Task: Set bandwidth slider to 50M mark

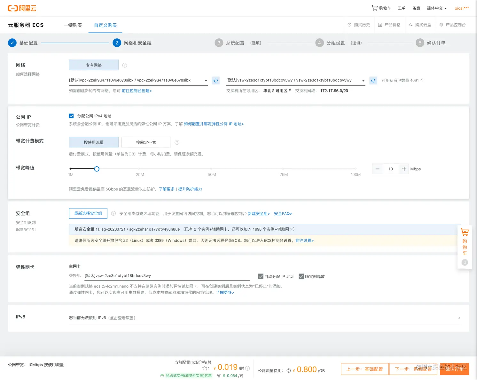Action: tap(211, 169)
